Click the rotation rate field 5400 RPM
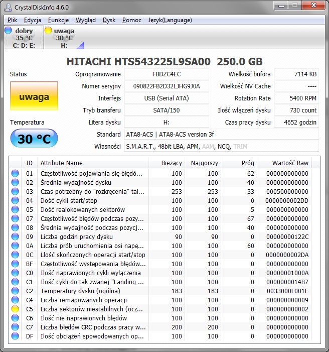329x352 pixels. coord(296,98)
